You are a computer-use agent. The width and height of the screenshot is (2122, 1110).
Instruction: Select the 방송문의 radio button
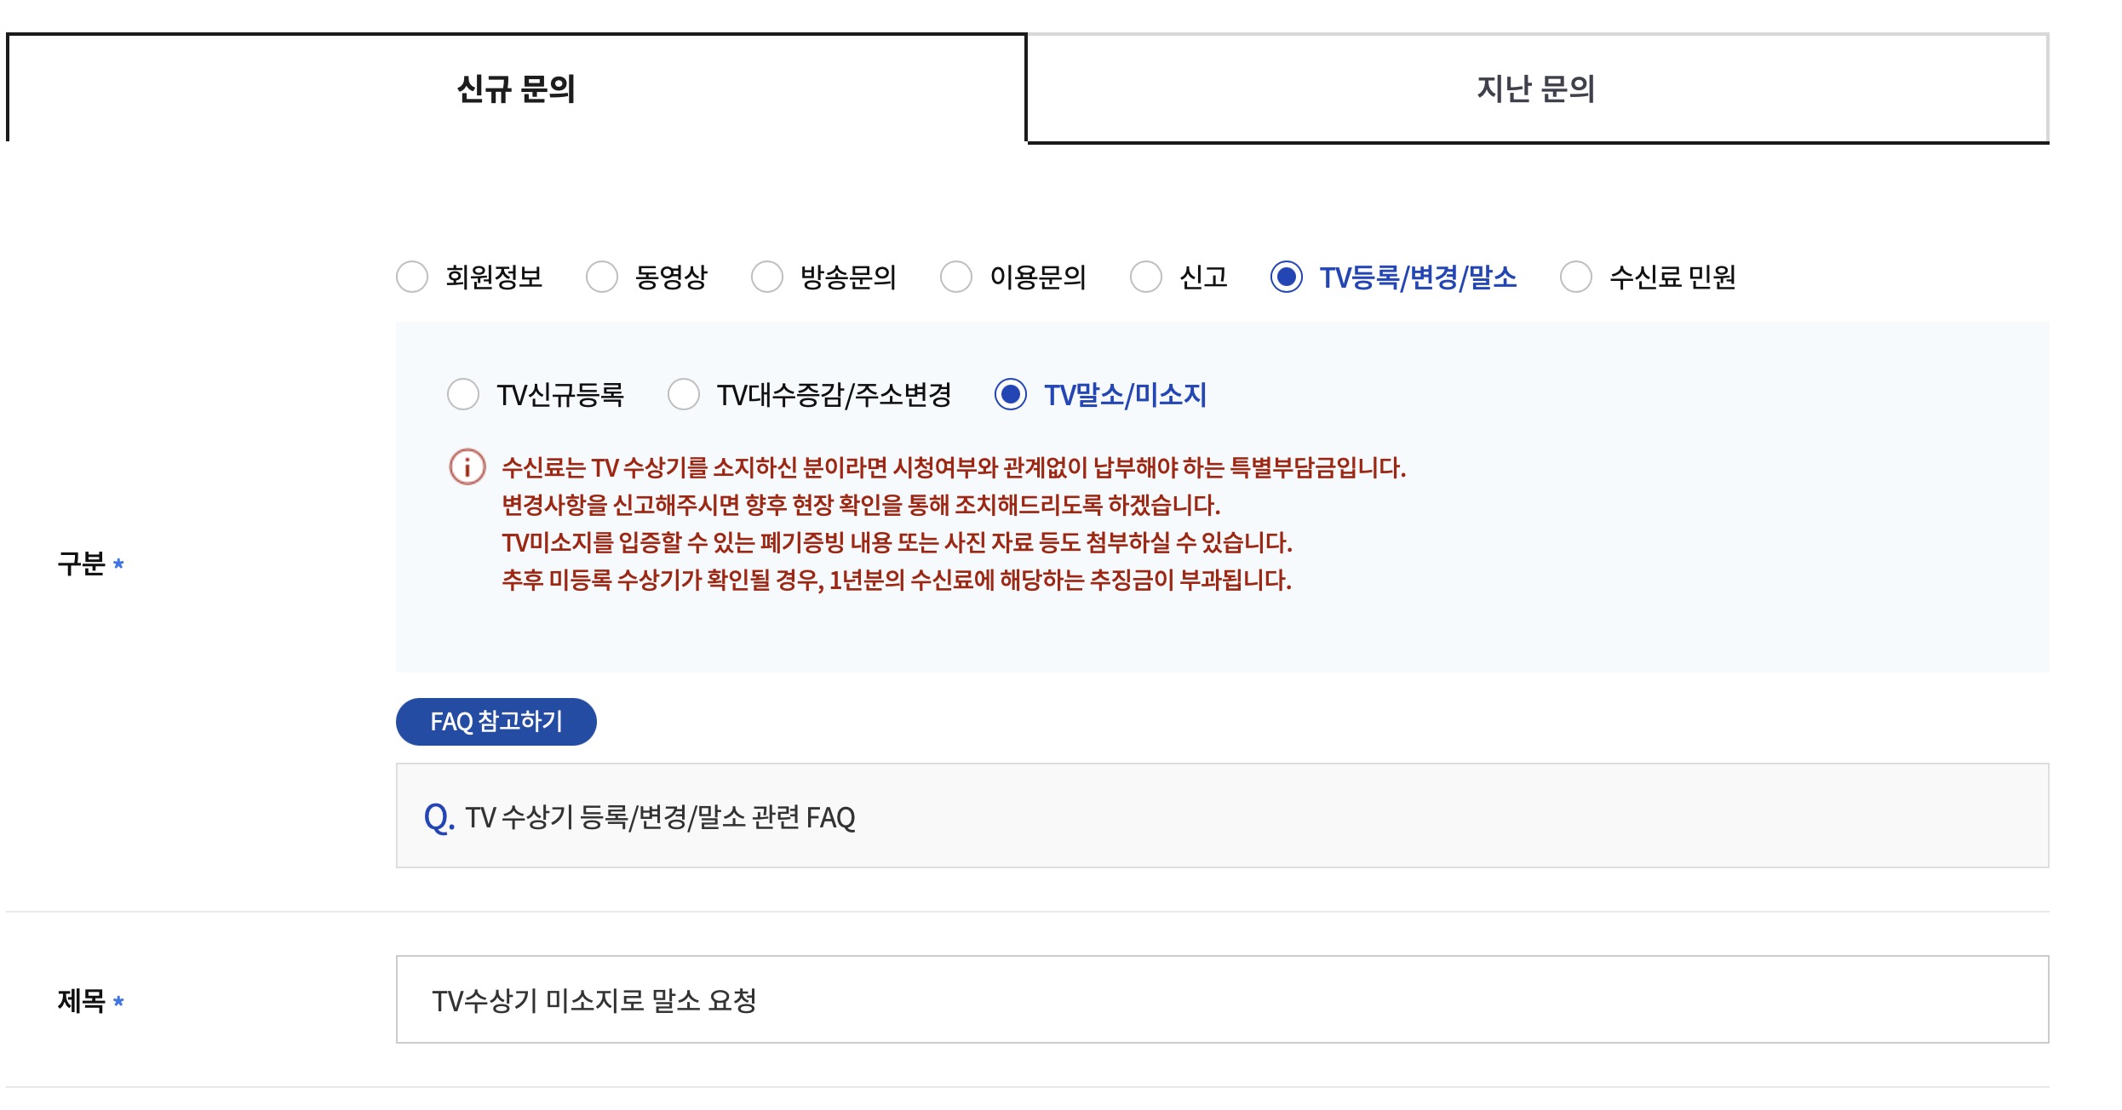(767, 277)
